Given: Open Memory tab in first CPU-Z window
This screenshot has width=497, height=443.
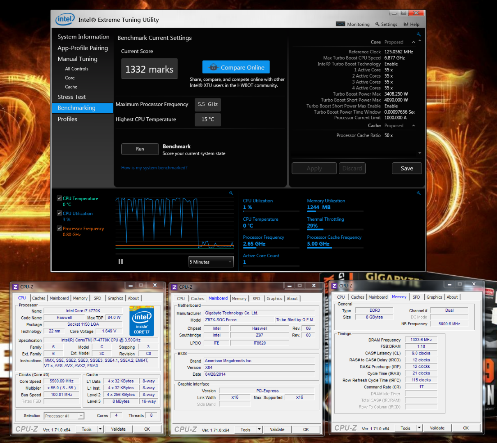Looking at the screenshot, I should [x=80, y=298].
